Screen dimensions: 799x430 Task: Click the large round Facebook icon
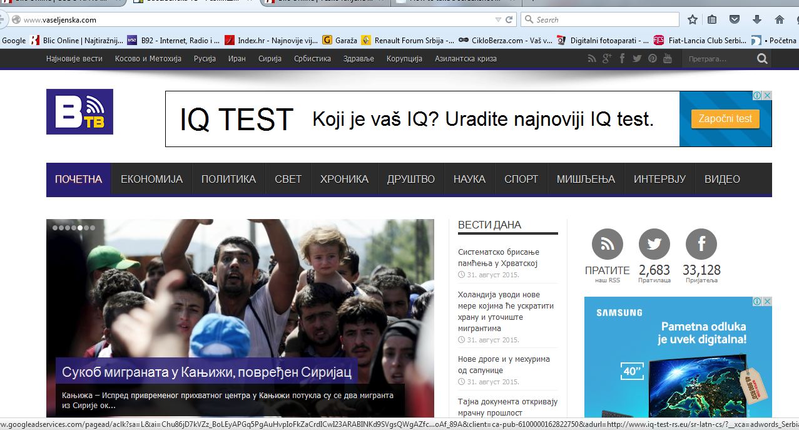tap(701, 244)
